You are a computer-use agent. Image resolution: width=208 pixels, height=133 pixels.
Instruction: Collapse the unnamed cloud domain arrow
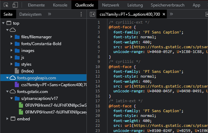7,30
